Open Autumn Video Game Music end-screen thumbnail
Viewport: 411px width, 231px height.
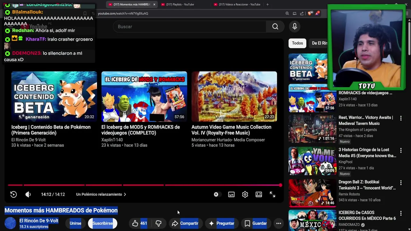coord(234,96)
